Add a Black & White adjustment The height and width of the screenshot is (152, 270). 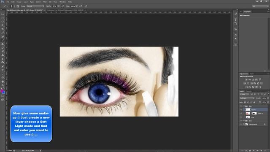click(x=251, y=84)
